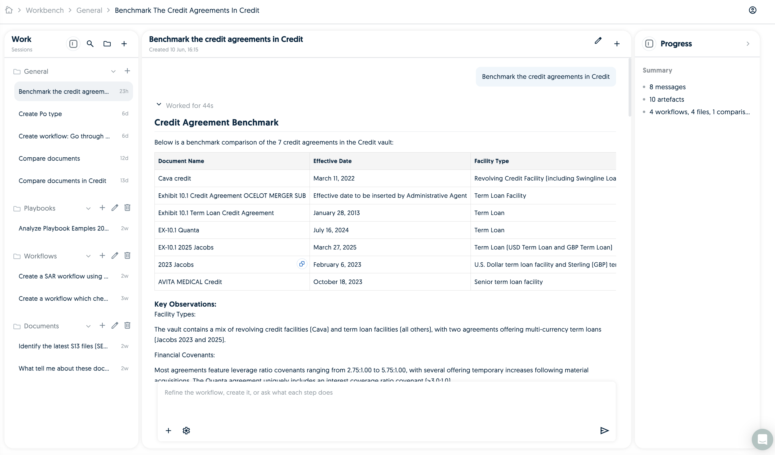The width and height of the screenshot is (775, 455).
Task: Add session to General folder
Action: pyautogui.click(x=127, y=71)
